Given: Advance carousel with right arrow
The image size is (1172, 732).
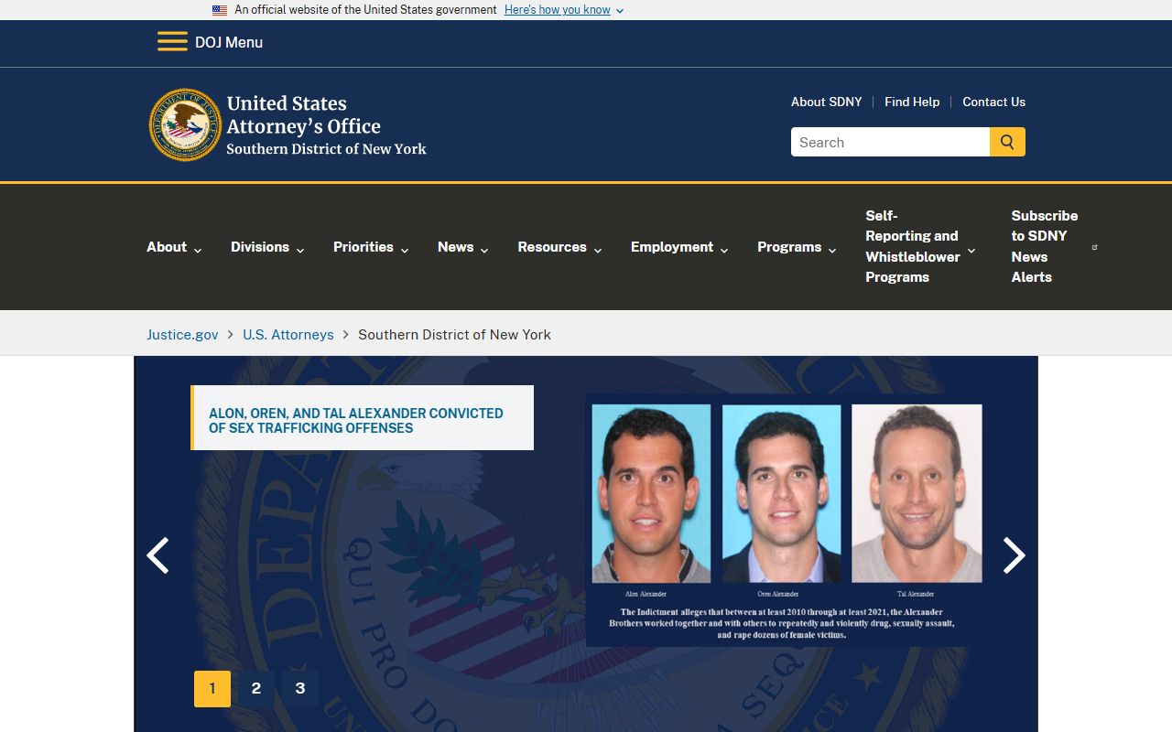Looking at the screenshot, I should coord(1014,555).
